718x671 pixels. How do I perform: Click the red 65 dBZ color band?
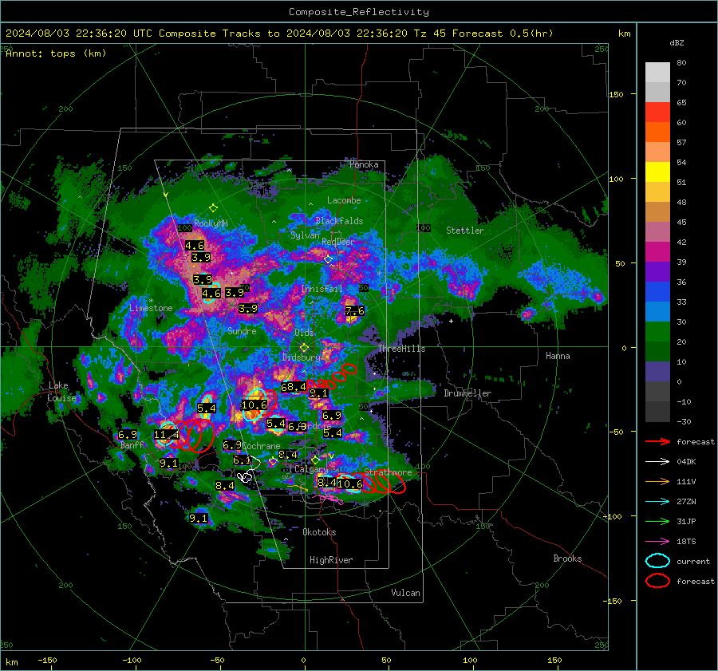tap(657, 112)
